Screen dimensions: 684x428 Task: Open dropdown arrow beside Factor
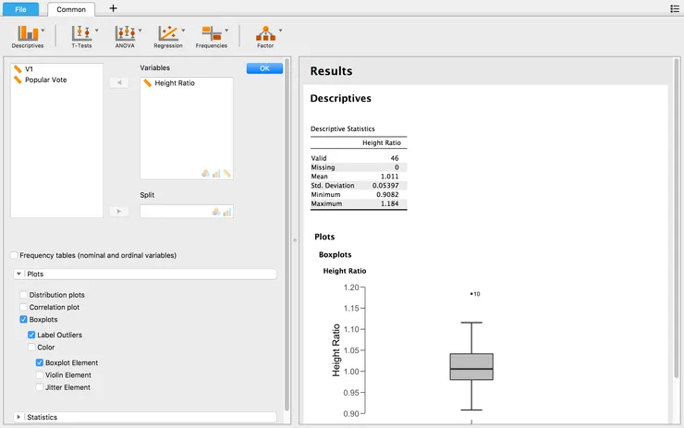point(280,31)
